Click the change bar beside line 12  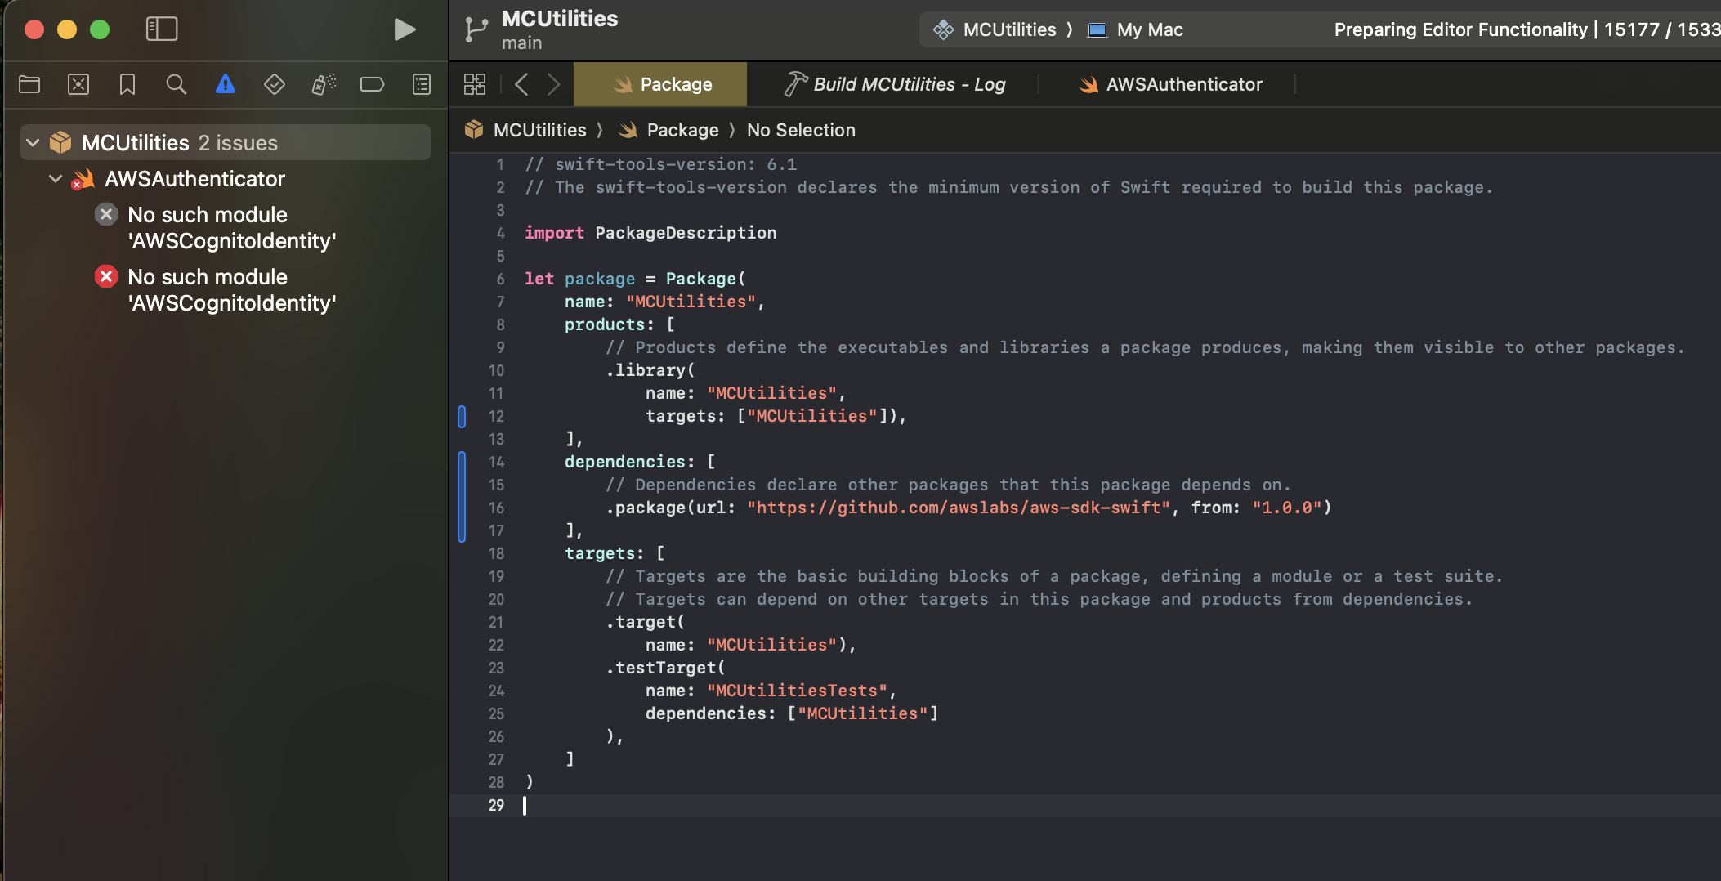coord(462,416)
